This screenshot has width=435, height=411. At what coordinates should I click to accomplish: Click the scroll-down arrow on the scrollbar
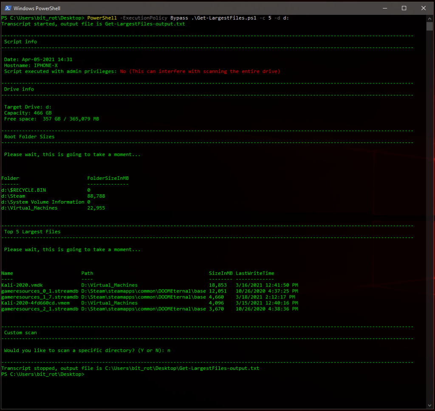coord(429,405)
